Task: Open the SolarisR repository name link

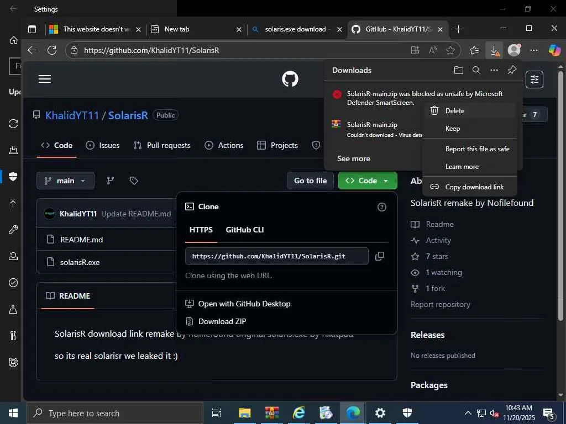Action: point(128,115)
